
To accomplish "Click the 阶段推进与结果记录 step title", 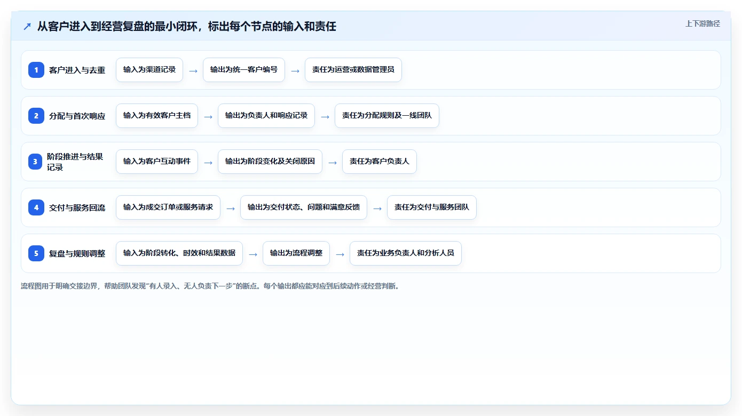I will [x=75, y=162].
